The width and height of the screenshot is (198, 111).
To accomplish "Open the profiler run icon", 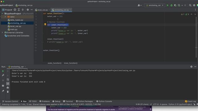I will click(179, 5).
